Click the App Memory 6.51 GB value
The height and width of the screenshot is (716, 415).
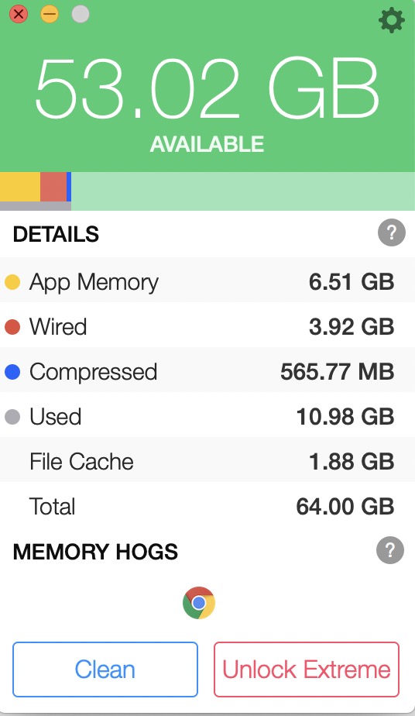point(352,282)
